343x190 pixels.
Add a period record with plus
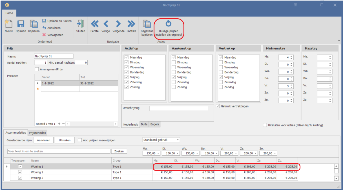point(59,124)
